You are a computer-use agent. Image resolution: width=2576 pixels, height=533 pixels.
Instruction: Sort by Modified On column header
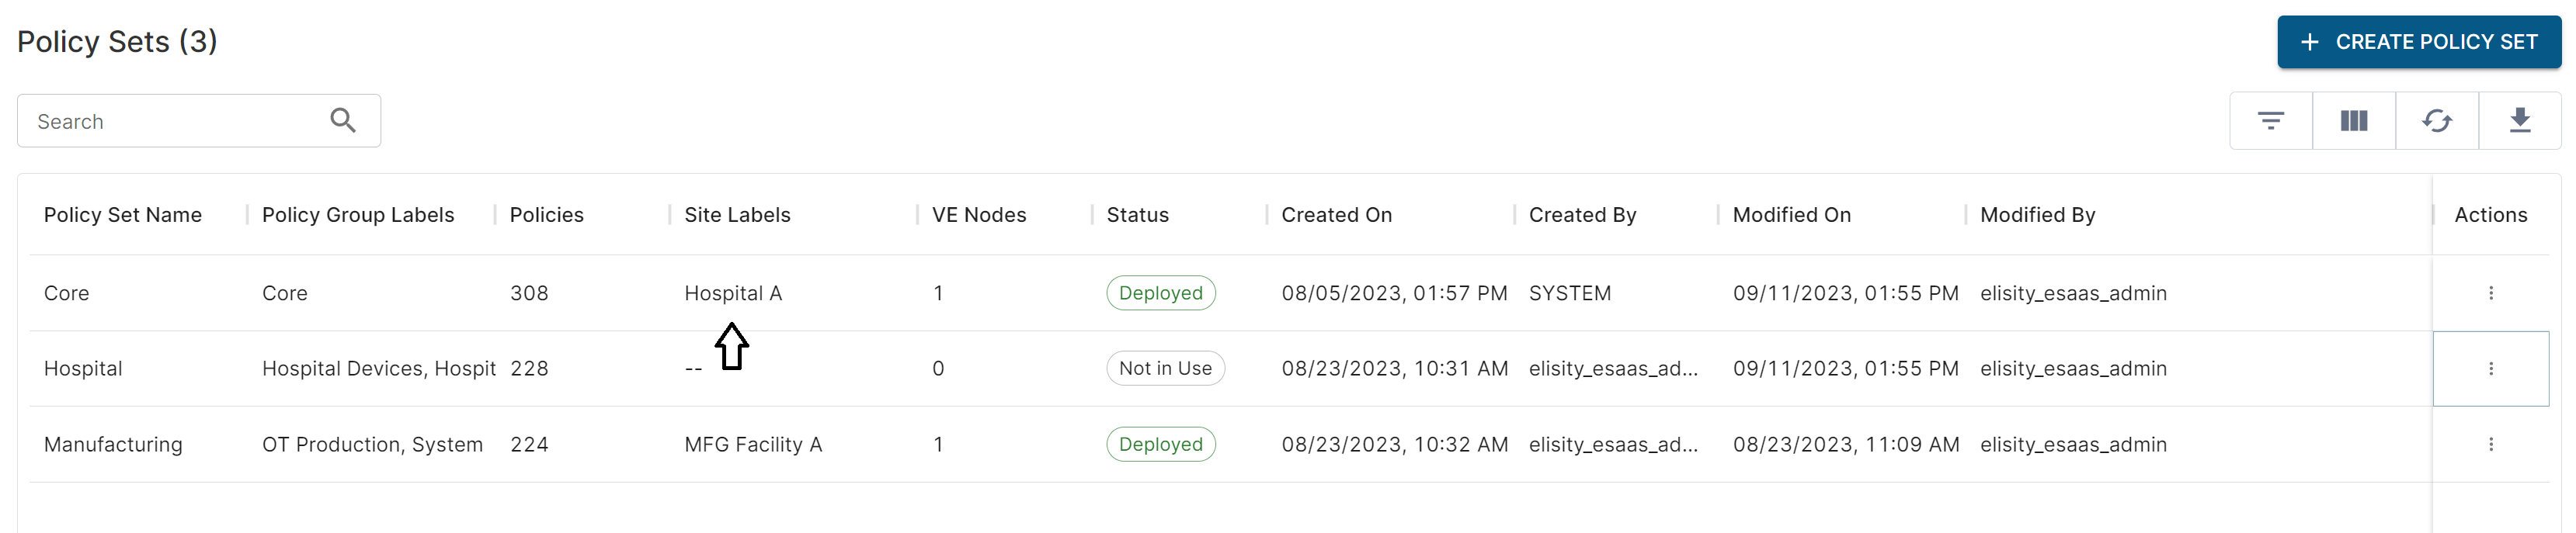click(x=1791, y=215)
